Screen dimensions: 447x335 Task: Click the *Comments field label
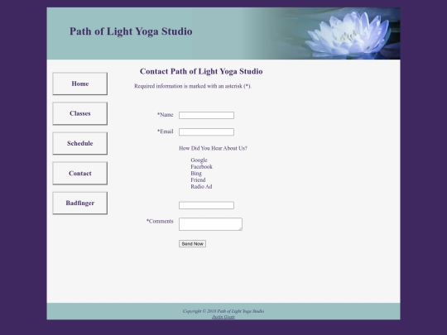(160, 221)
